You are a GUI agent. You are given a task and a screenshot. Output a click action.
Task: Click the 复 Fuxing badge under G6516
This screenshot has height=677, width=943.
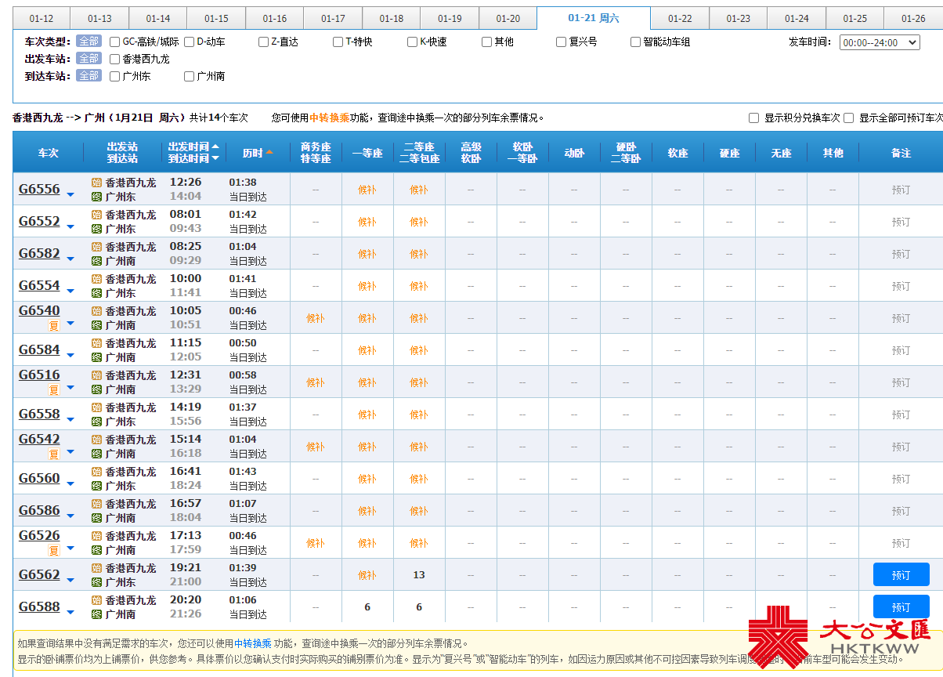(54, 389)
